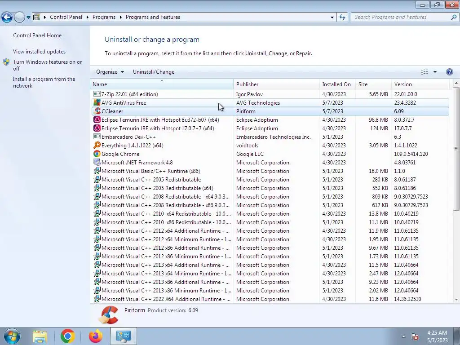This screenshot has height=345, width=460.
Task: Click the Microsoft .NET Framework 4.8 icon
Action: (97, 162)
